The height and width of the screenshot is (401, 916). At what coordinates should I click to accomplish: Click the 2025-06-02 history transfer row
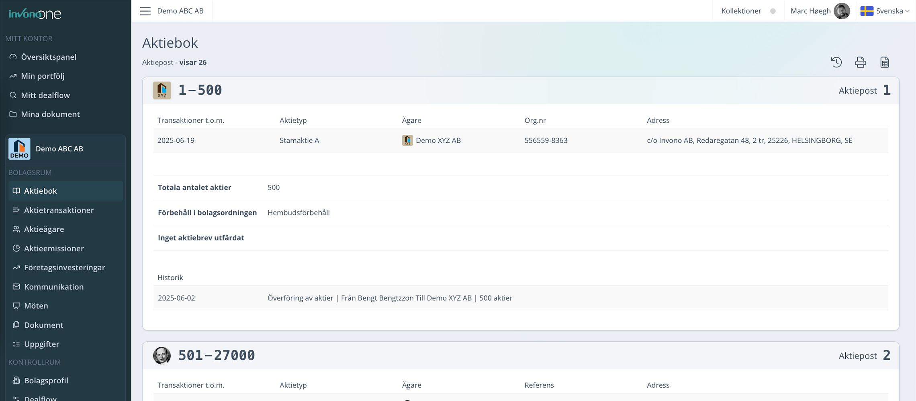coord(390,298)
